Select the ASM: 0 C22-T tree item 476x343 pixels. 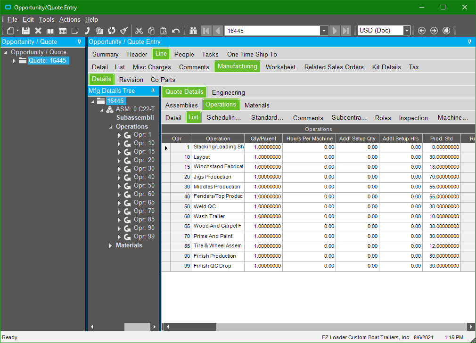pos(135,109)
